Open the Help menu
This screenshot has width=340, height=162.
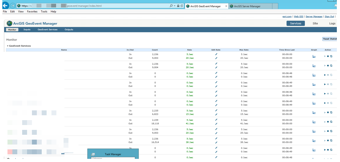53,12
